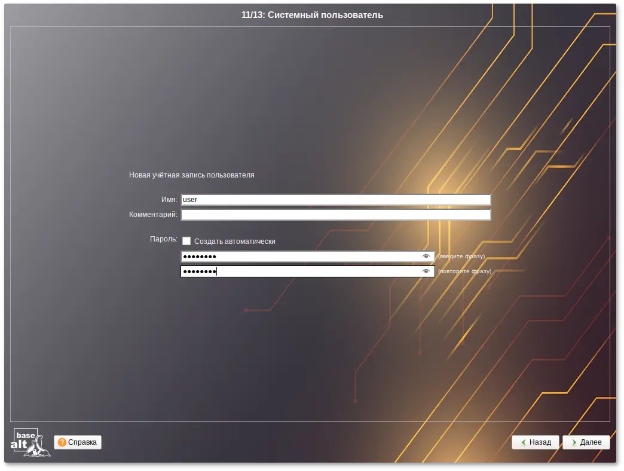
Task: Enable the Создать автоматически checkbox
Action: pyautogui.click(x=186, y=241)
